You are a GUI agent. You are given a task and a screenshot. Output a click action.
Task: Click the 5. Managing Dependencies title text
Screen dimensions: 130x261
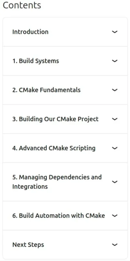click(x=57, y=182)
